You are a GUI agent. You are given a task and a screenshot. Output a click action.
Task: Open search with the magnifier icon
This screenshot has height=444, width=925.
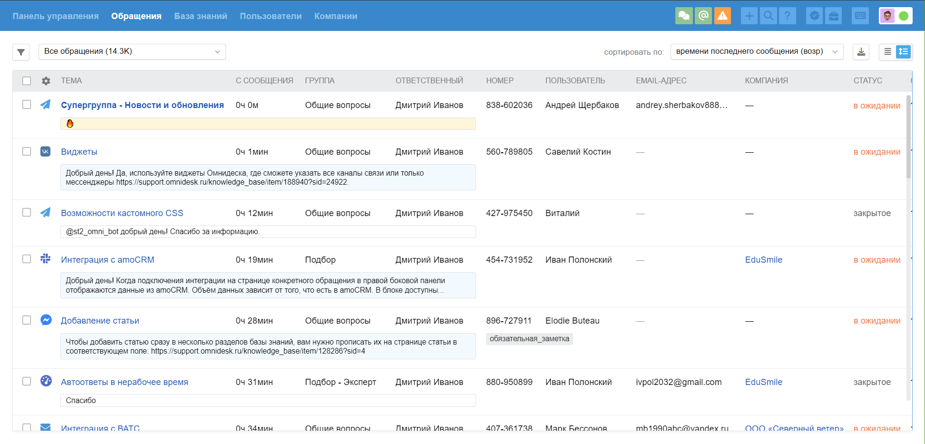(768, 16)
